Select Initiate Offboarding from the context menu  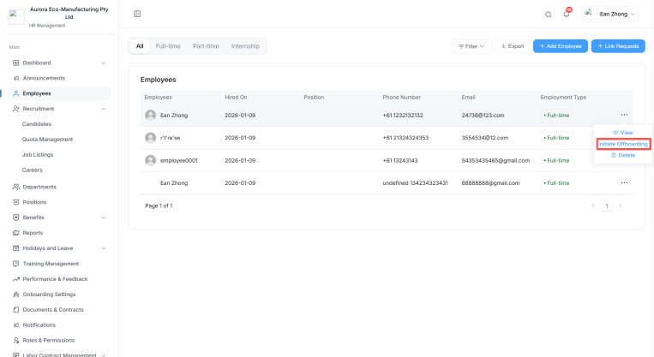[623, 144]
